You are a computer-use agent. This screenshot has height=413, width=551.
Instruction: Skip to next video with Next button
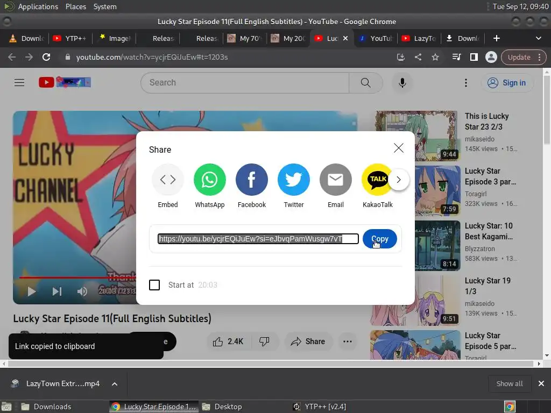pos(57,291)
